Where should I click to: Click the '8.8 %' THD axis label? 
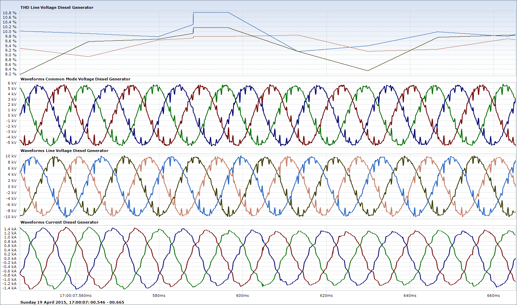11,60
